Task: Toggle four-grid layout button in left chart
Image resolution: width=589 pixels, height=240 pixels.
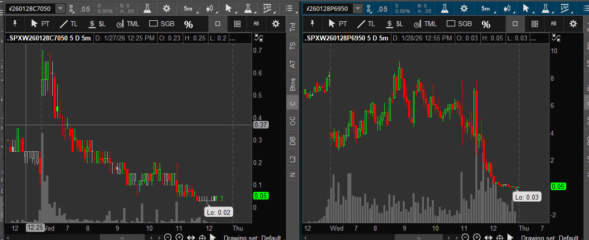Action: 237,24
